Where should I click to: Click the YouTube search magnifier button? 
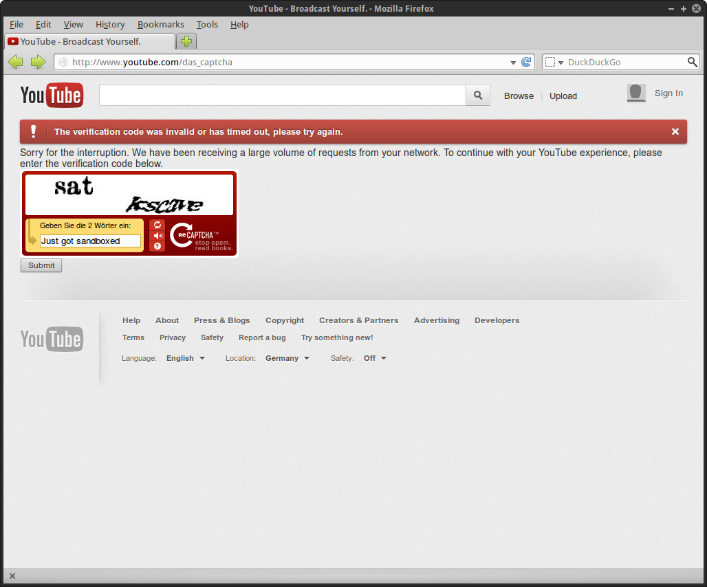478,95
